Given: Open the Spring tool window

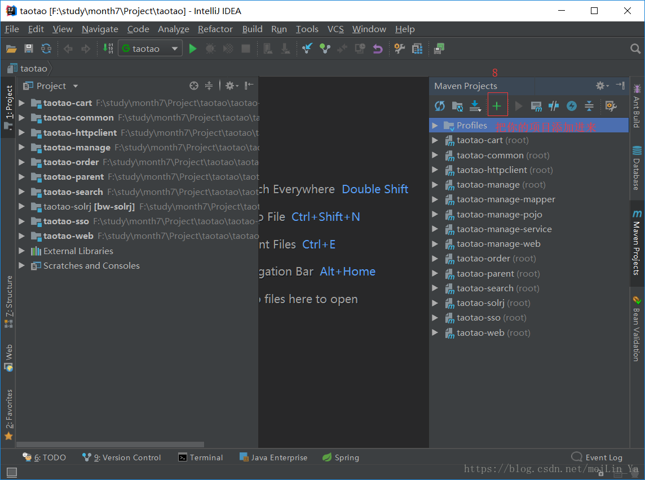Looking at the screenshot, I should 341,457.
